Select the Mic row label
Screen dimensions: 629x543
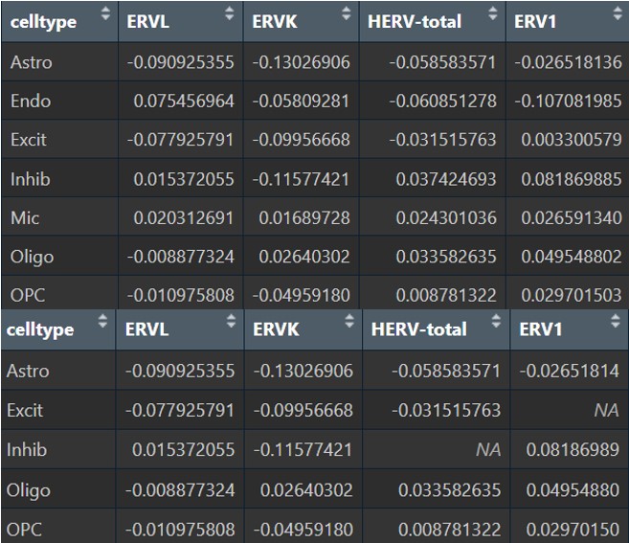(x=25, y=217)
